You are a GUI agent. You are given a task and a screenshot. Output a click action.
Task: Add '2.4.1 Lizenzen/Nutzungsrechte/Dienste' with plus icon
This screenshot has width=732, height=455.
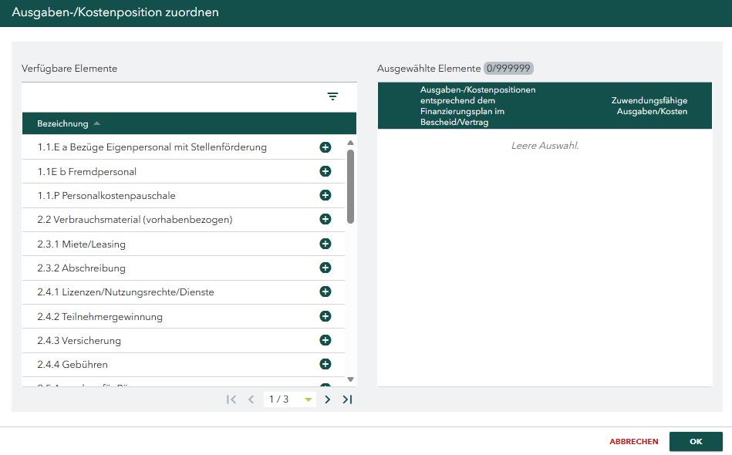point(326,292)
